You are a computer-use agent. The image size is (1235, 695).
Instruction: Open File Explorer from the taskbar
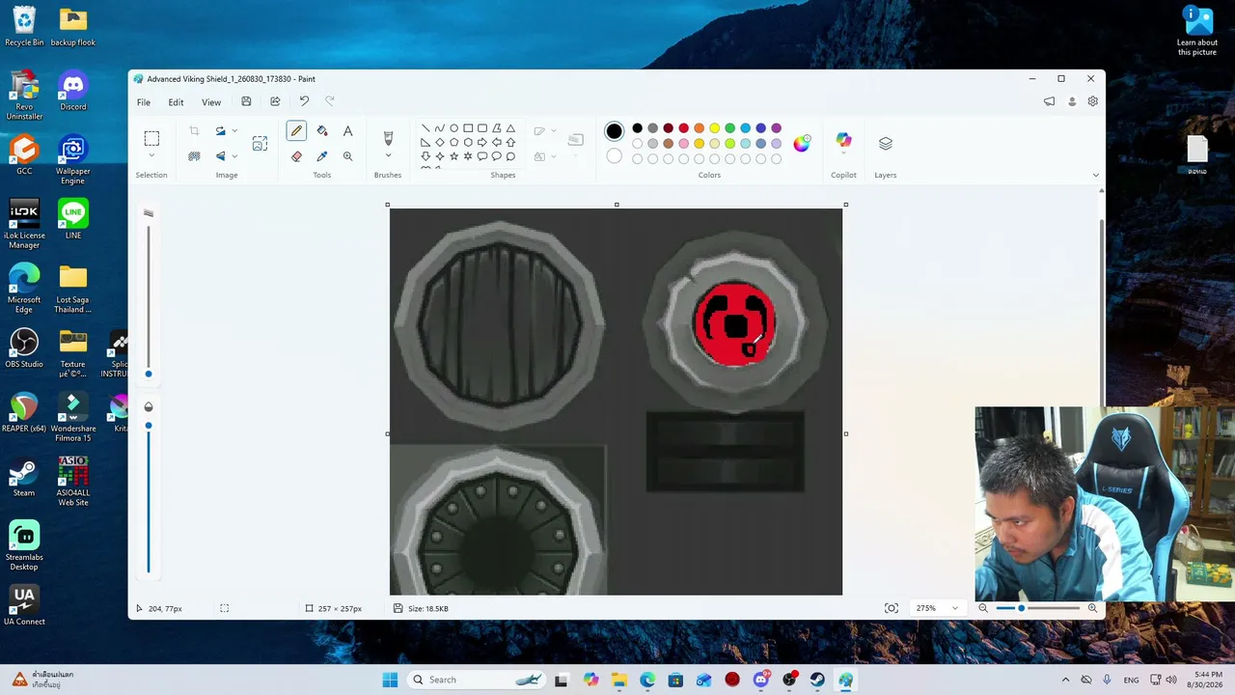pyautogui.click(x=619, y=680)
